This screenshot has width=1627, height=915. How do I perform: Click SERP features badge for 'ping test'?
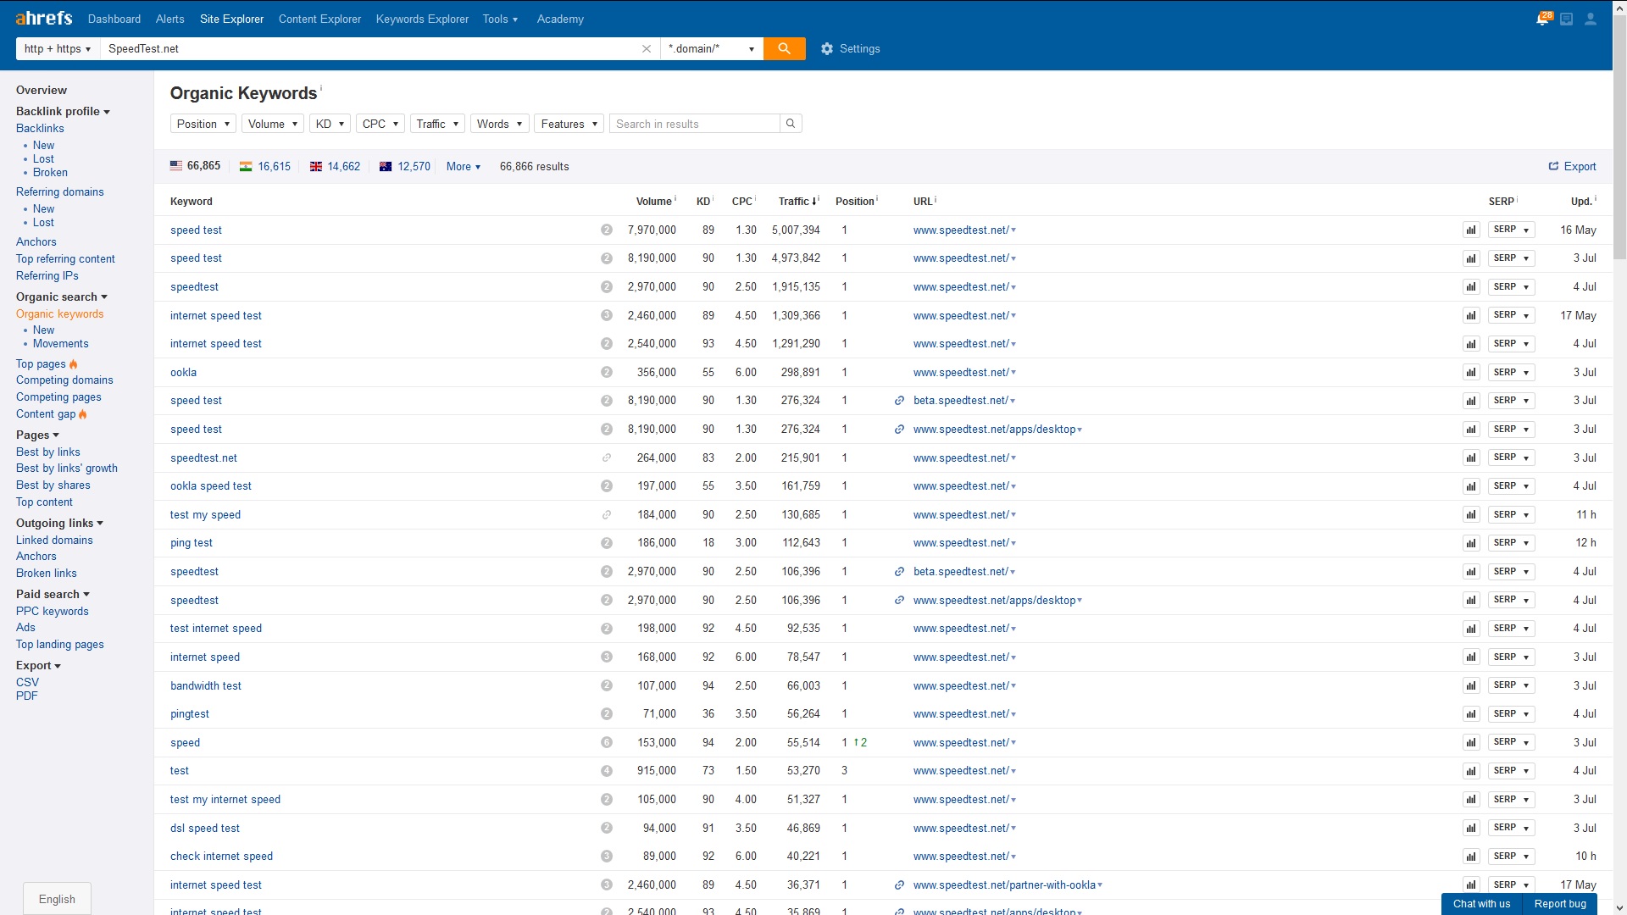click(x=607, y=543)
